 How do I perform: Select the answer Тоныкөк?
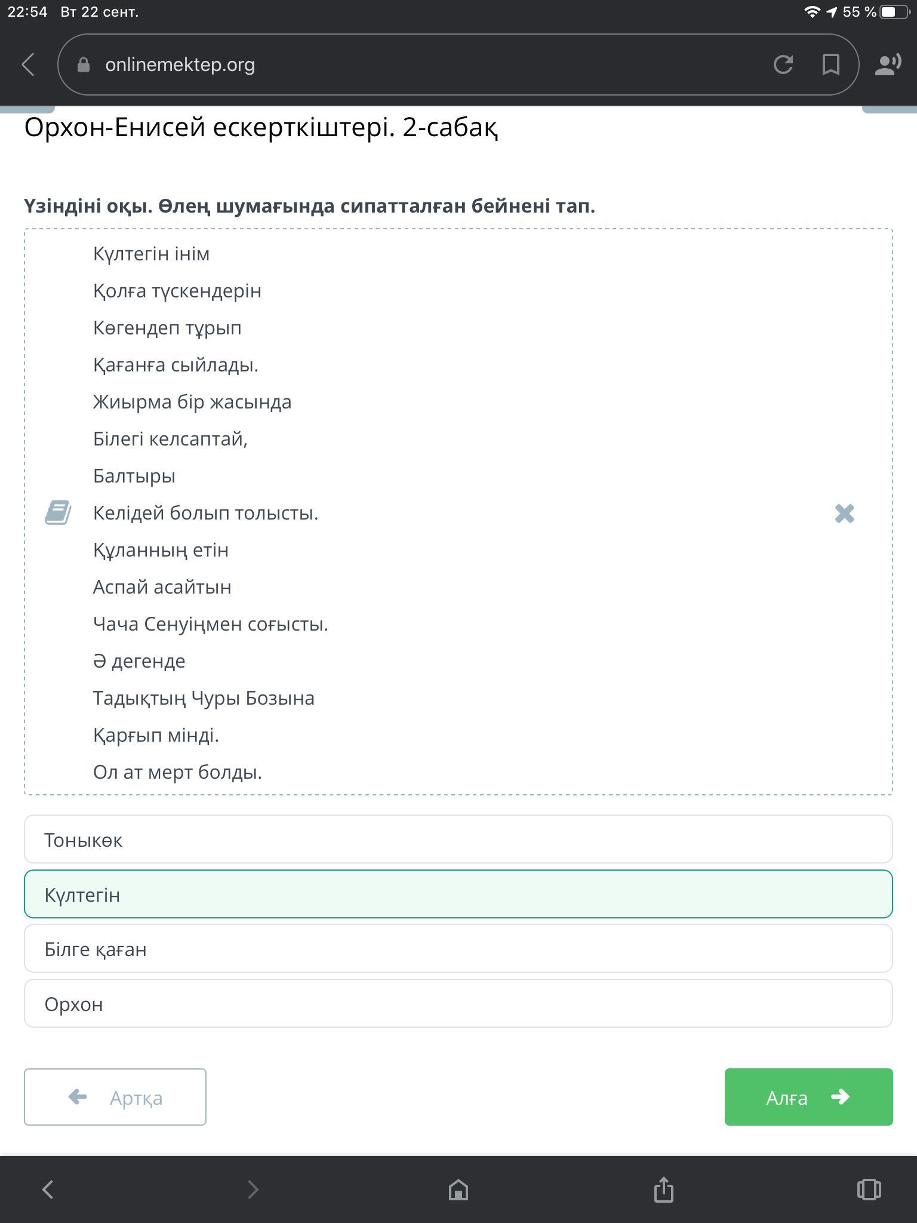pos(458,840)
